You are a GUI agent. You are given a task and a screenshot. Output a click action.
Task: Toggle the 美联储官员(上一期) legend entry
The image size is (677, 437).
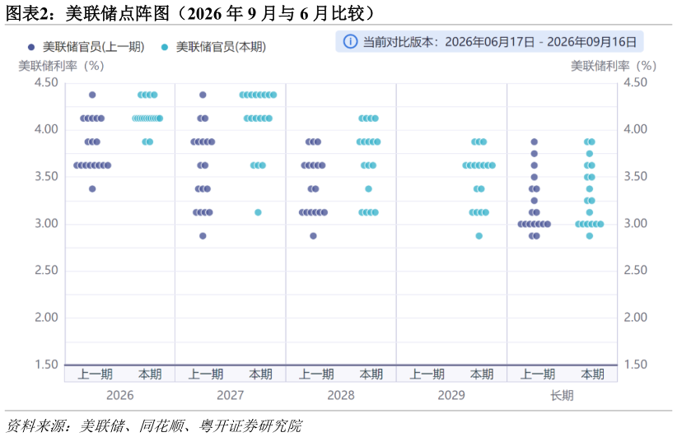coord(86,47)
